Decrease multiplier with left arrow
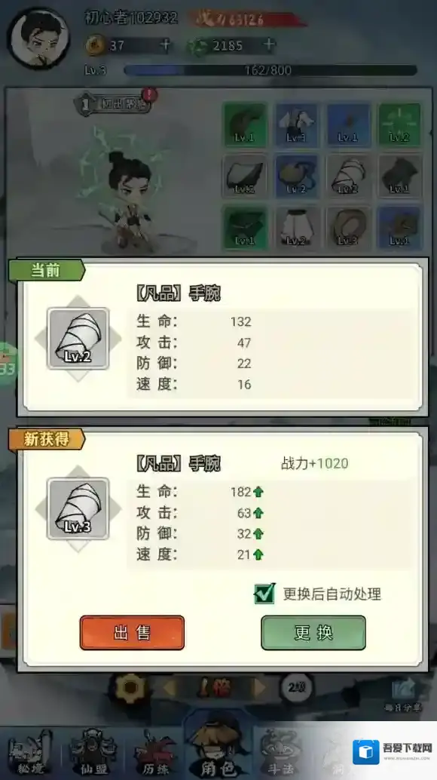This screenshot has width=437, height=780. tap(170, 689)
